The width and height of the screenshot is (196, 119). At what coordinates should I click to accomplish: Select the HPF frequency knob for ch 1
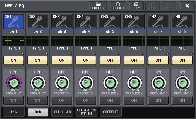coord(14,83)
